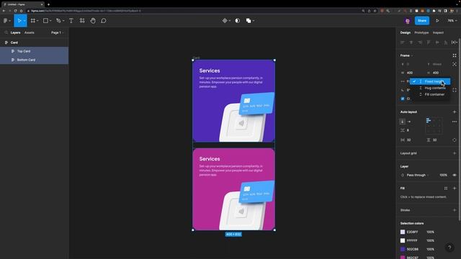Viewport: 461px width, 259px height.
Task: Choose Fill container option
Action: 430,94
